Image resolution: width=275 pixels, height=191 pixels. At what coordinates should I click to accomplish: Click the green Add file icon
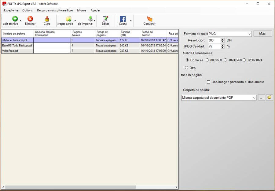click(15, 19)
